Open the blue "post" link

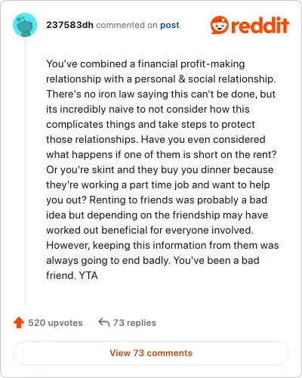(x=170, y=25)
